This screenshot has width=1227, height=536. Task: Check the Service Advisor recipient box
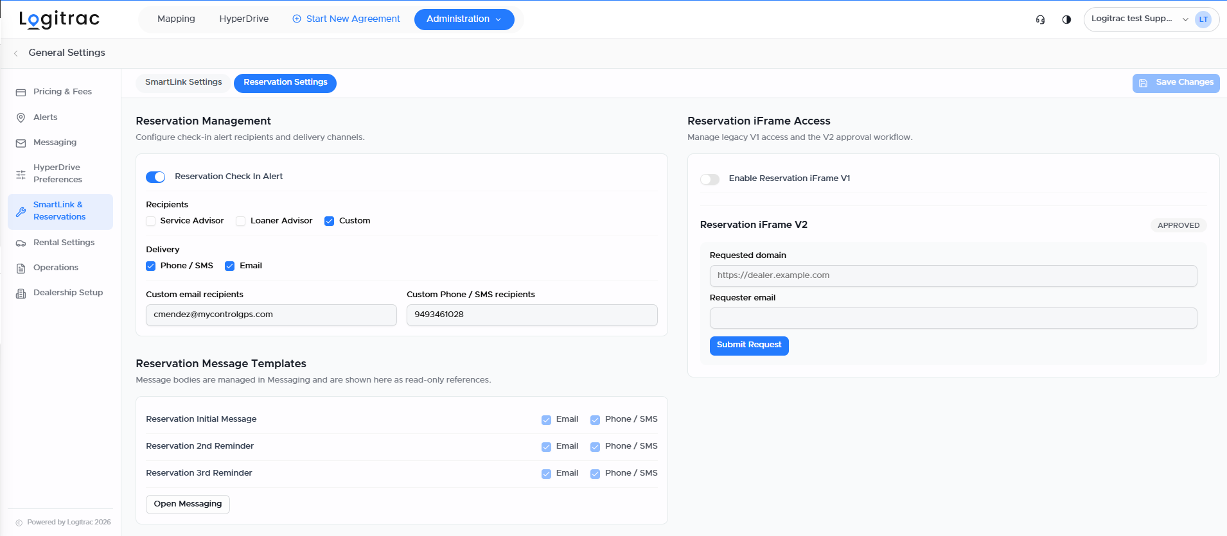tap(151, 221)
